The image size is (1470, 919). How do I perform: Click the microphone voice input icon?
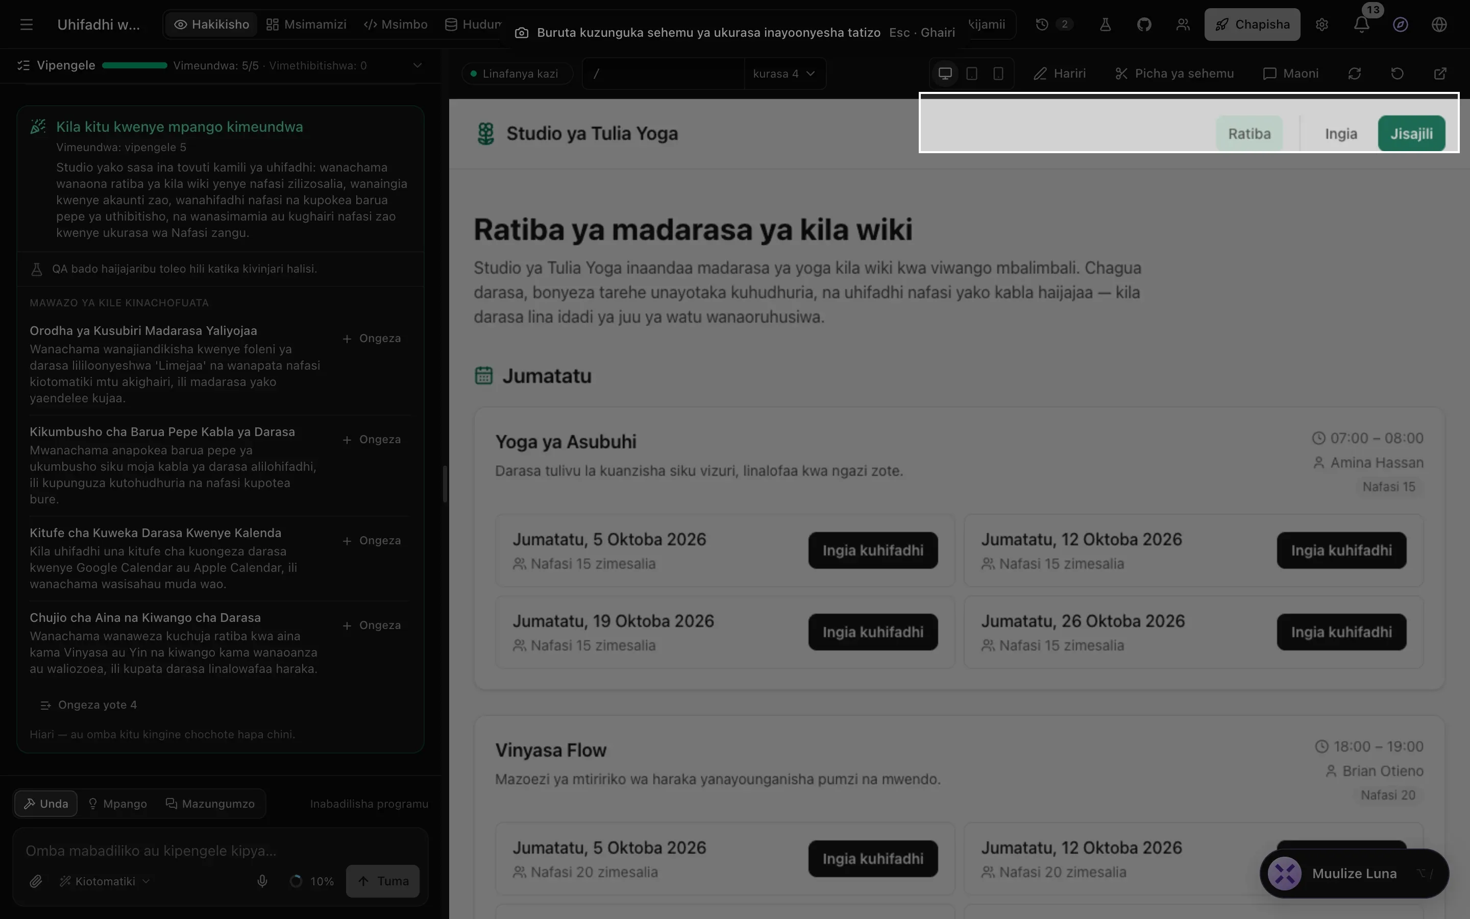tap(262, 881)
